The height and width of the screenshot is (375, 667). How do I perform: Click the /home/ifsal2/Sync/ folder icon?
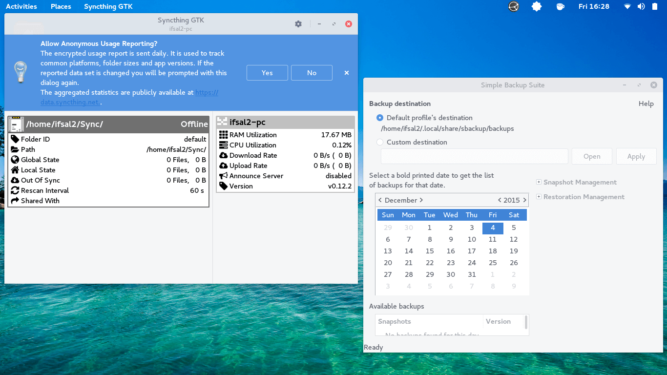tap(16, 124)
